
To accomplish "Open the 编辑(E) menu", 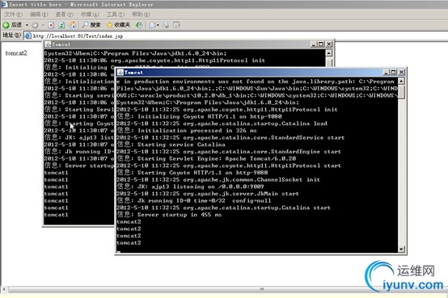I will coord(39,15).
